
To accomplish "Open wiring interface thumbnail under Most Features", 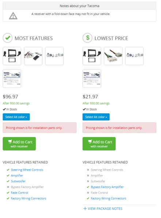I will [33, 56].
